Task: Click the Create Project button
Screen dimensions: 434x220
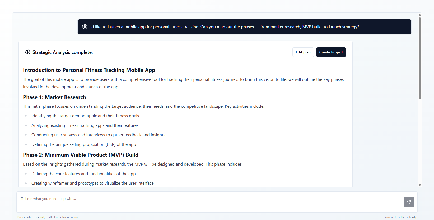Action: [x=331, y=52]
